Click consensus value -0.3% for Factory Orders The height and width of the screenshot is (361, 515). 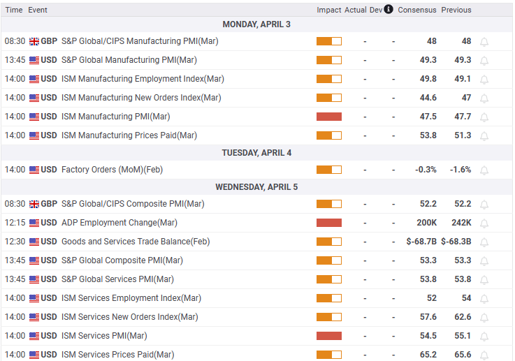tap(426, 170)
